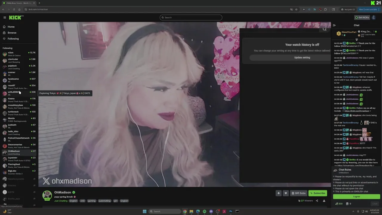Screen dimensions: 382x215
Task: Open turtleneck channel in Following list
Action: [x=19, y=113]
